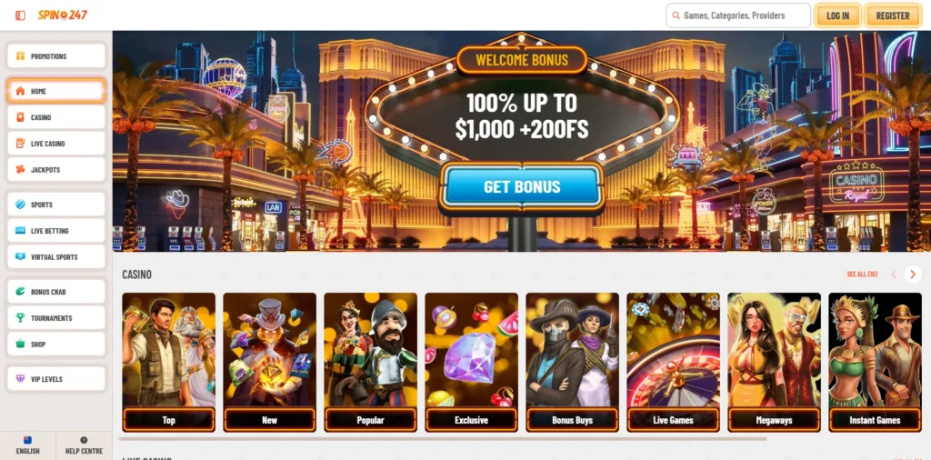Click the Live Casino icon
Image resolution: width=931 pixels, height=460 pixels.
20,144
